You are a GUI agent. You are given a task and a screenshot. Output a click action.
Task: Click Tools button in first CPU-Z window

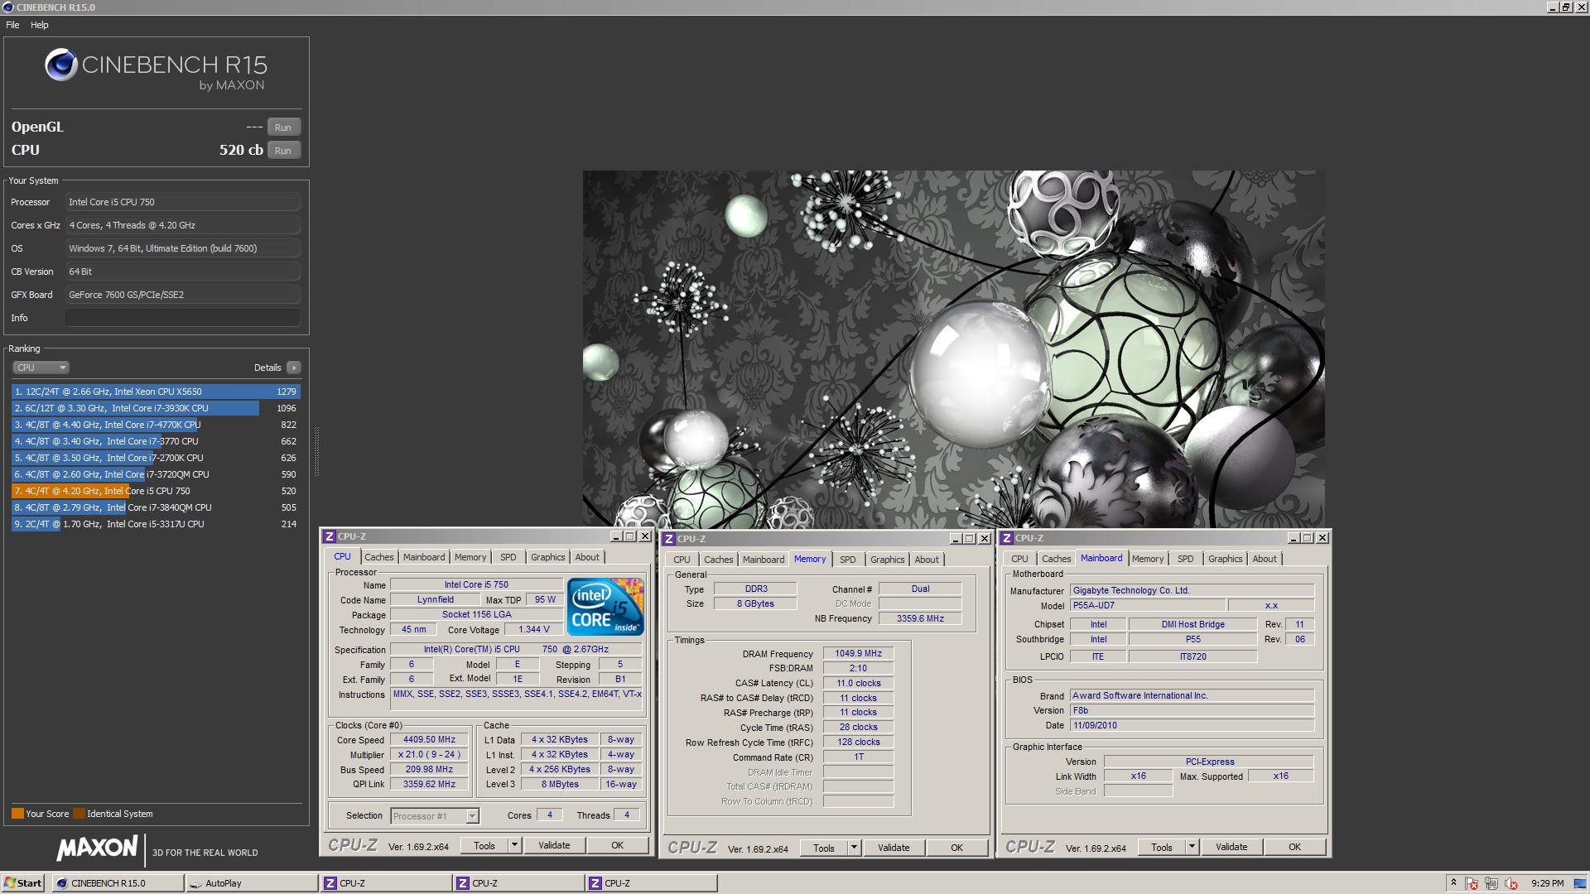[484, 845]
